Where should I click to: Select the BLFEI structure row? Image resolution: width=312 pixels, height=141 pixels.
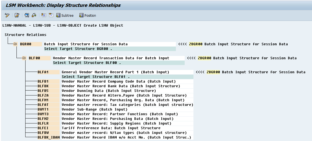pyautogui.click(x=116, y=128)
